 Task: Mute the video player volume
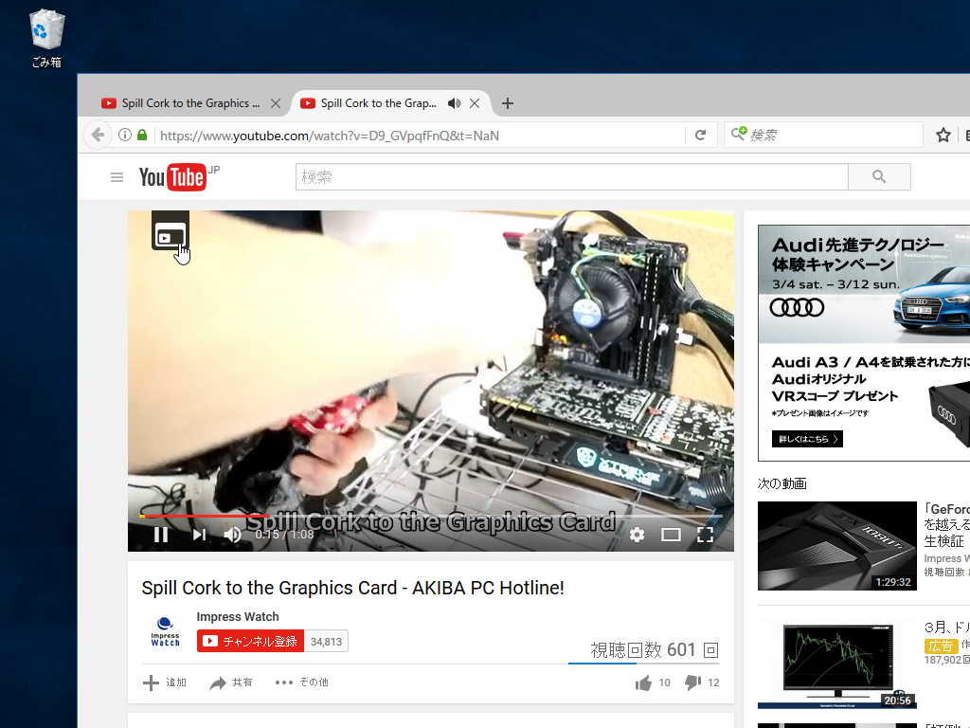click(x=232, y=535)
